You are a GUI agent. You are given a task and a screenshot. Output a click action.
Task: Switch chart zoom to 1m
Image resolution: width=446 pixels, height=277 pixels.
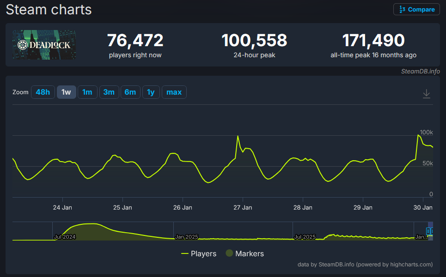coord(87,92)
